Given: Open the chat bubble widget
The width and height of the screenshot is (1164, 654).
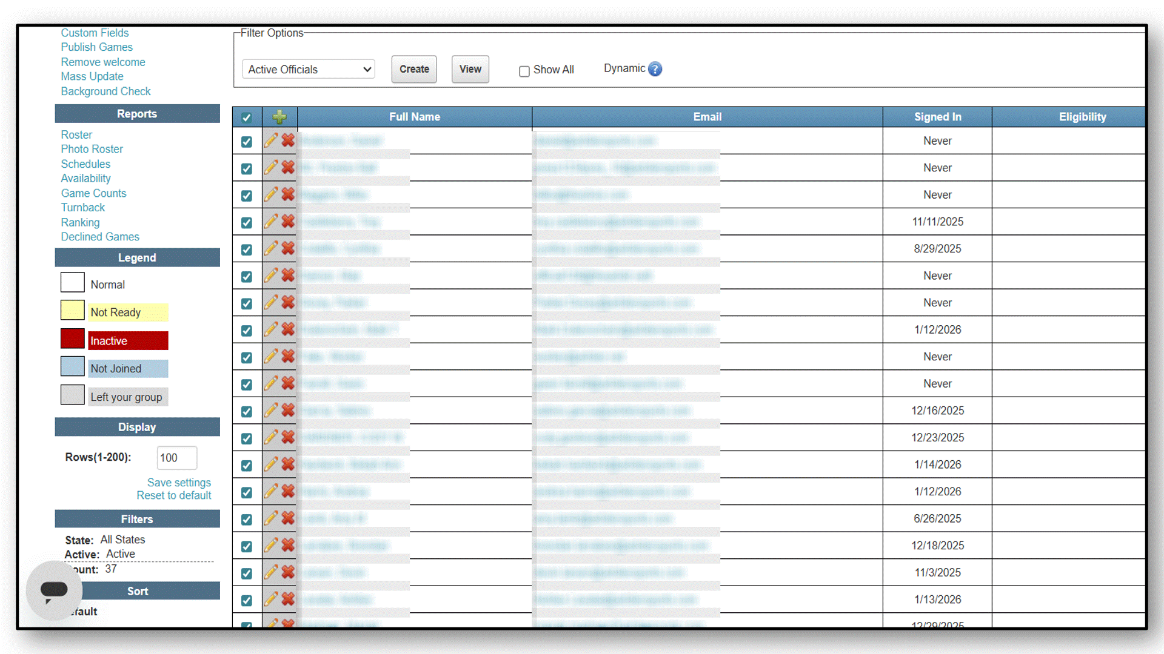Looking at the screenshot, I should pos(54,590).
